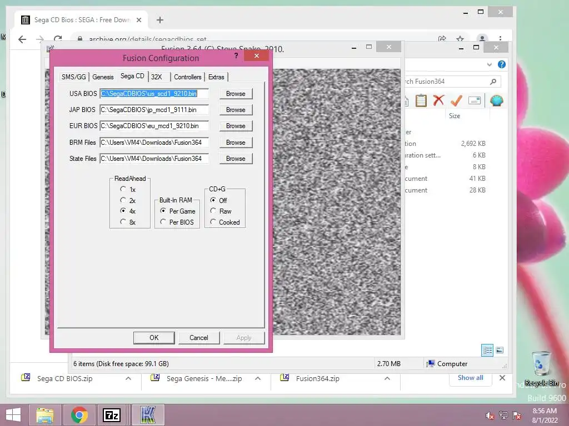Click the JAP BIOS path field
The image size is (569, 426).
point(154,110)
